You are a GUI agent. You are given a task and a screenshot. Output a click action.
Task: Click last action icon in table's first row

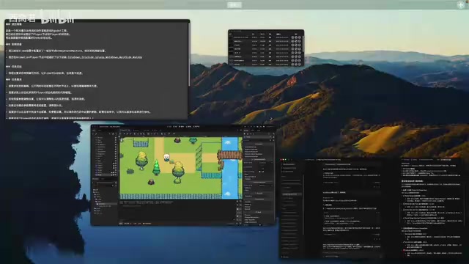[x=299, y=37]
